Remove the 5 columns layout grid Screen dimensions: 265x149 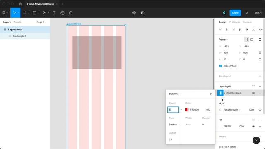pyautogui.click(x=260, y=93)
